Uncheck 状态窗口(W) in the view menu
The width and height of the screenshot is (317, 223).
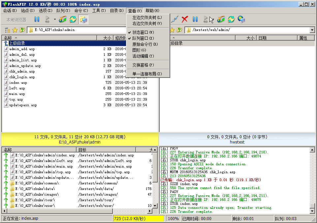click(143, 32)
